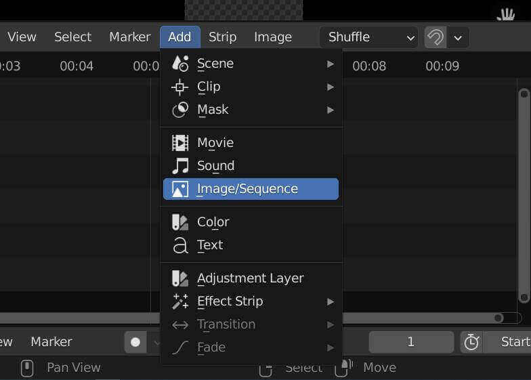531x380 pixels.
Task: Toggle the auto-keying record dot button
Action: pos(135,342)
